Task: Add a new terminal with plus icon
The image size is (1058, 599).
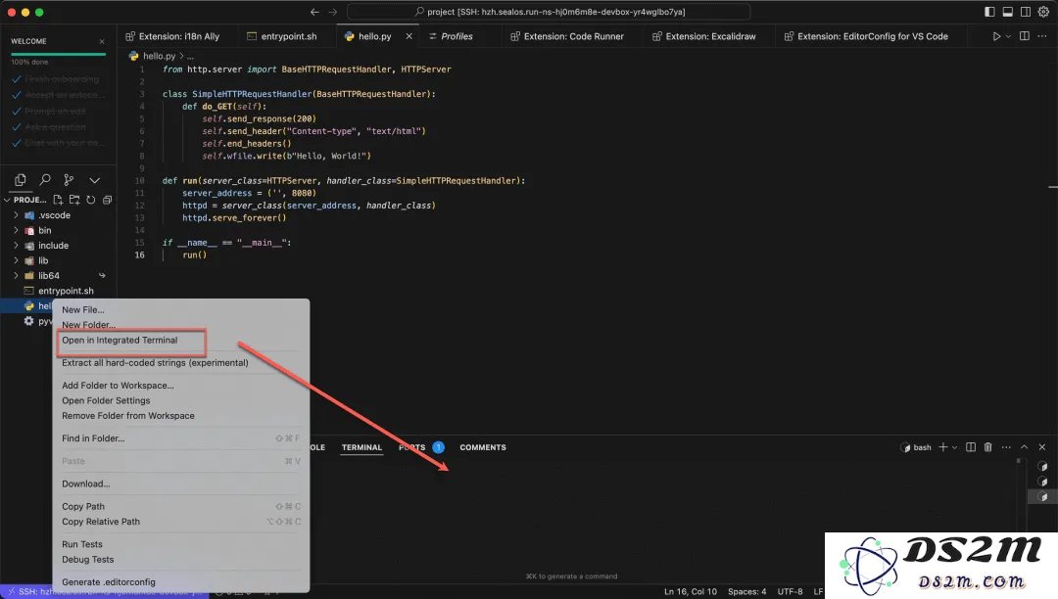Action: 943,447
